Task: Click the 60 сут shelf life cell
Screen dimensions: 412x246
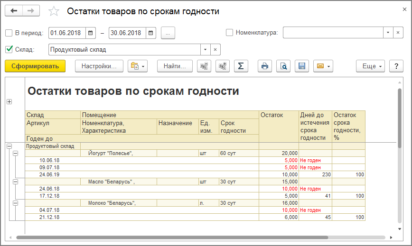Action: [239, 153]
